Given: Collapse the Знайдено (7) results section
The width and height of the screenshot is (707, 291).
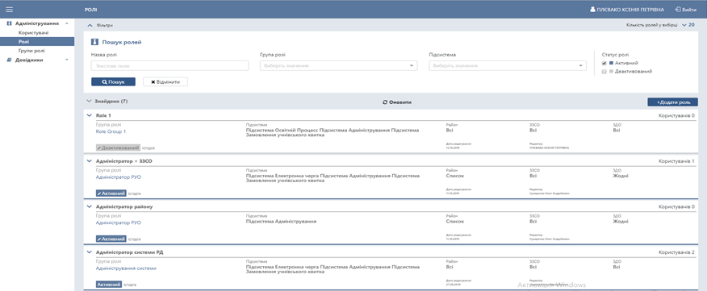Looking at the screenshot, I should [x=89, y=102].
